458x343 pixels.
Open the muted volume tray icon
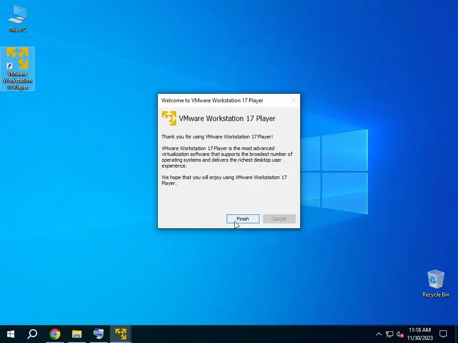[x=400, y=334]
